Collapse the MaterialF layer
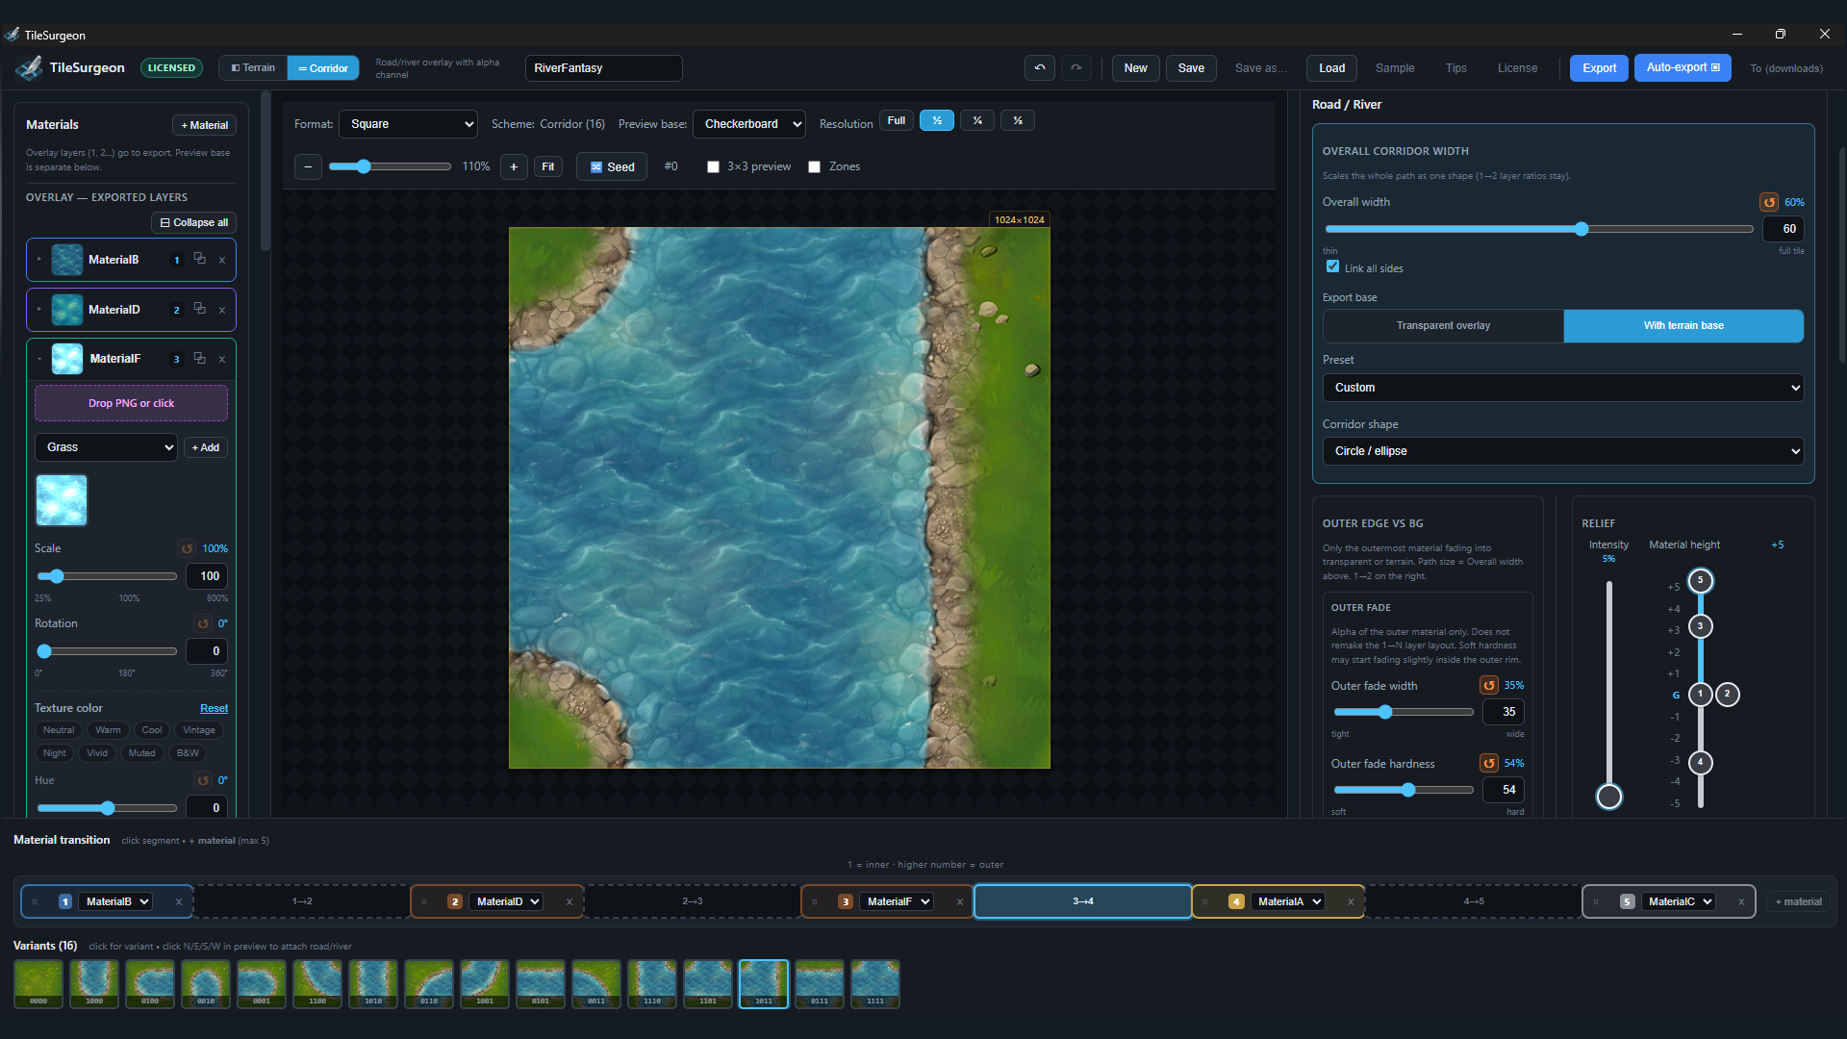This screenshot has height=1039, width=1847. pos(39,359)
